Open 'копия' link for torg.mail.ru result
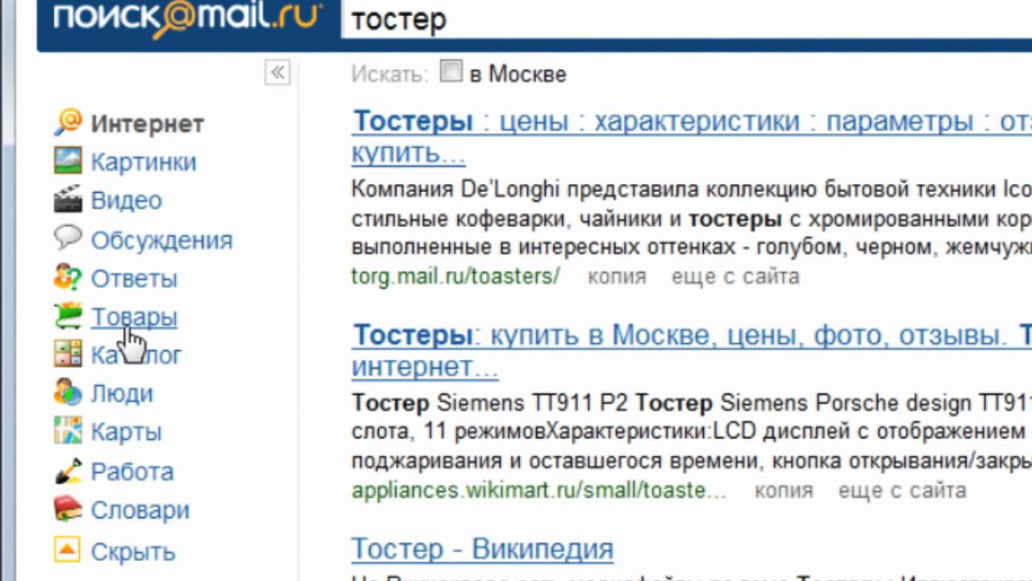Viewport: 1032px width, 581px height. tap(617, 277)
